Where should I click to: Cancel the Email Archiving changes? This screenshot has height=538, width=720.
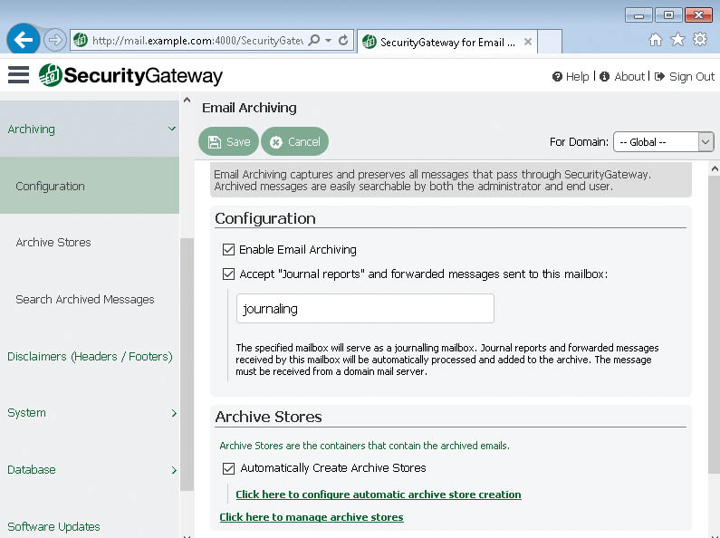pyautogui.click(x=295, y=141)
